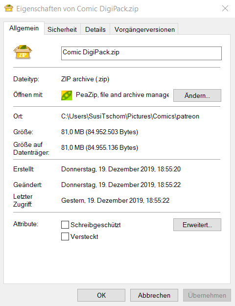Select the Allgemein tab
This screenshot has height=306, width=235.
[24, 28]
